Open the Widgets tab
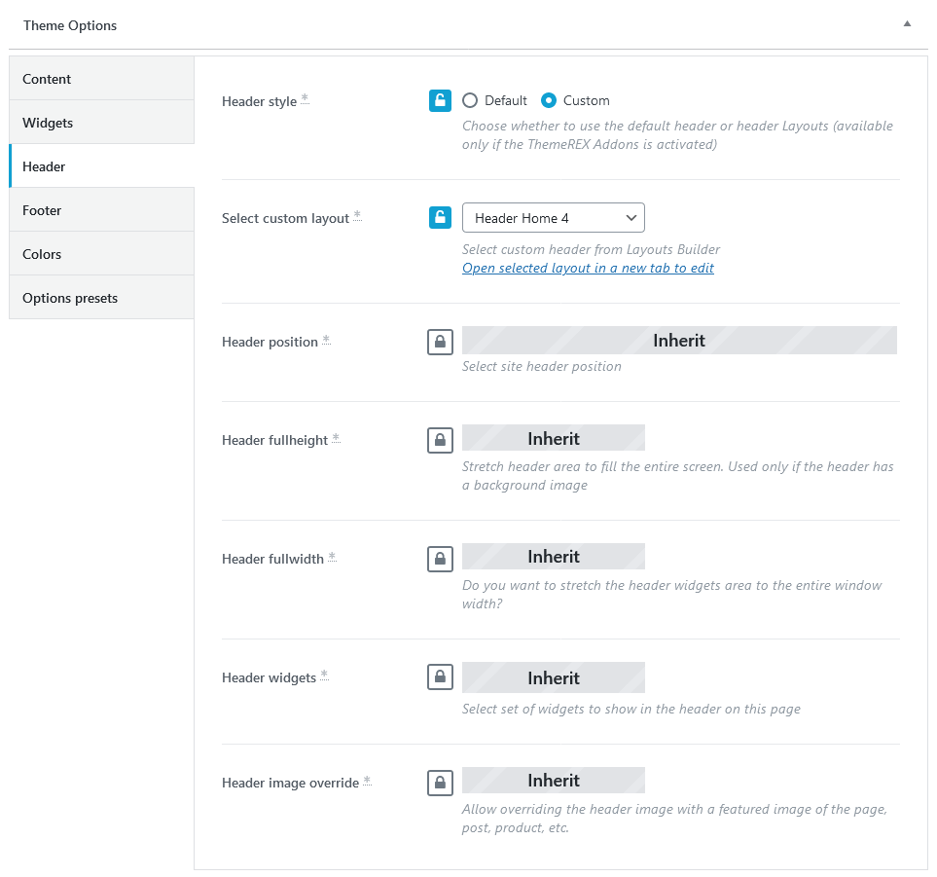The width and height of the screenshot is (937, 877). (101, 123)
